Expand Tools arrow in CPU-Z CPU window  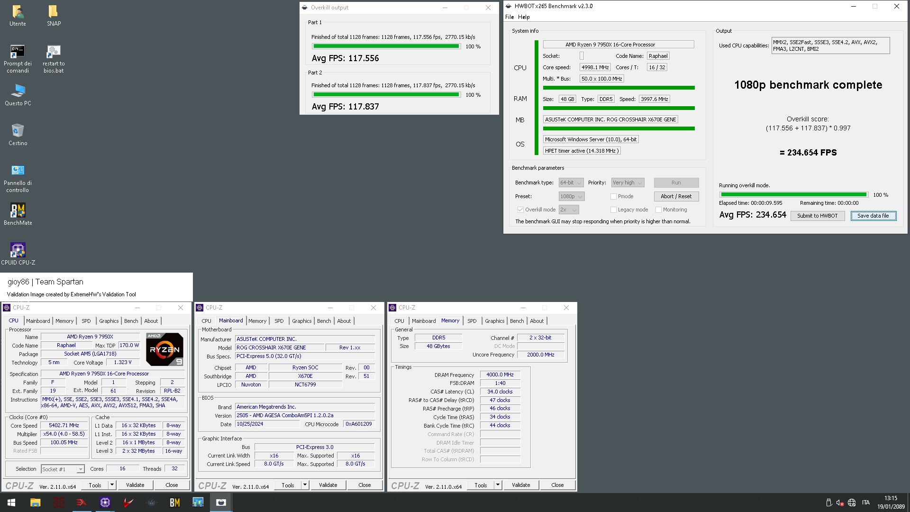pos(112,485)
